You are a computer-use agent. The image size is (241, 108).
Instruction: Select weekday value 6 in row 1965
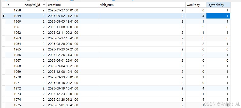(x=196, y=49)
